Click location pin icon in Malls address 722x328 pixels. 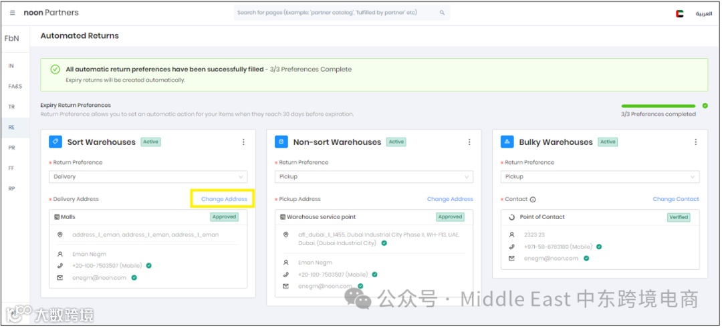click(x=60, y=234)
